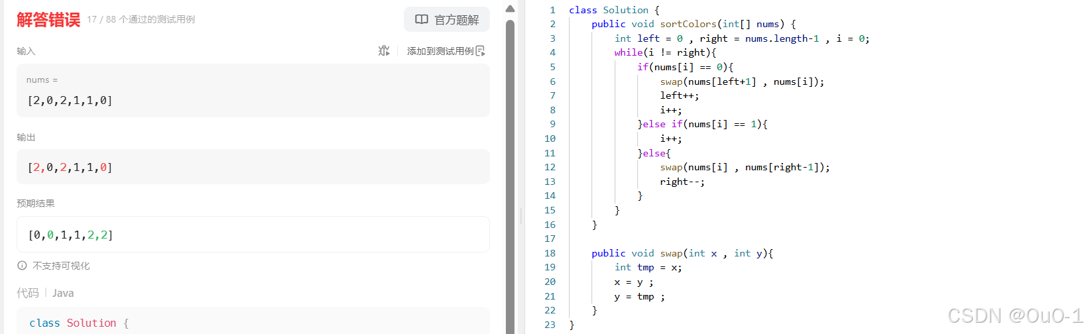The image size is (1086, 334).
Task: Click the debug bug icon beside 输入
Action: point(384,51)
